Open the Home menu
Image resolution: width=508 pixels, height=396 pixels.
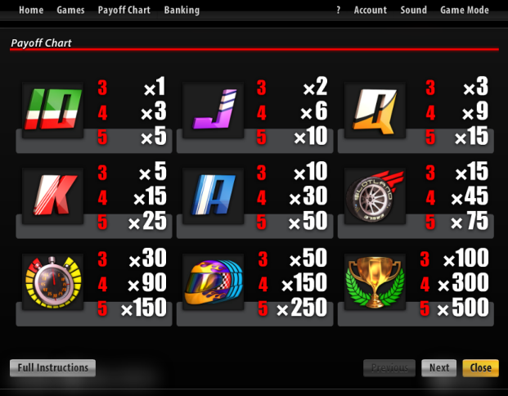(x=31, y=10)
